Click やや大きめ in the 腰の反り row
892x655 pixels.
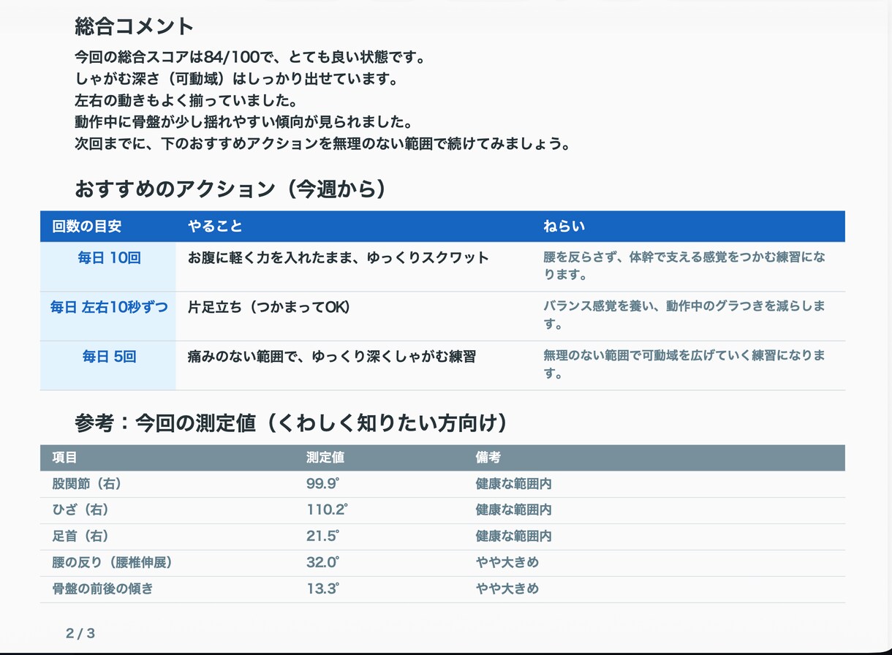pos(507,563)
